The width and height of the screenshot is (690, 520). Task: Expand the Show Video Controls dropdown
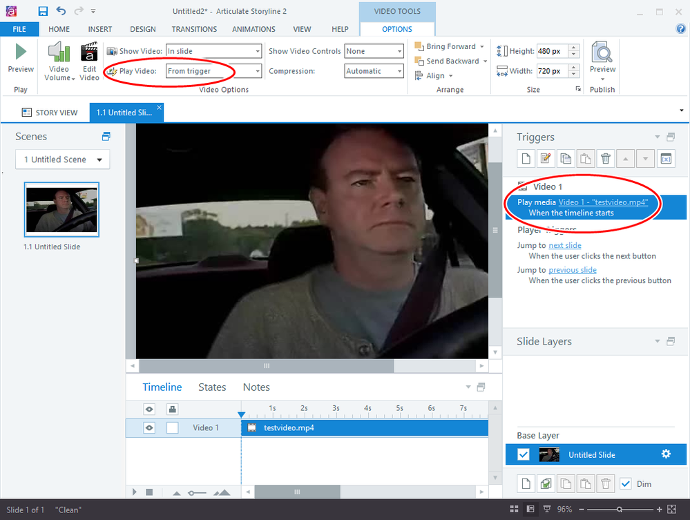pyautogui.click(x=399, y=51)
